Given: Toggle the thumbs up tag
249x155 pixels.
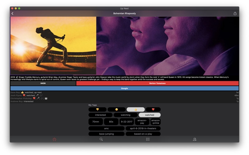Looking at the screenshot, I should (x=136, y=109).
